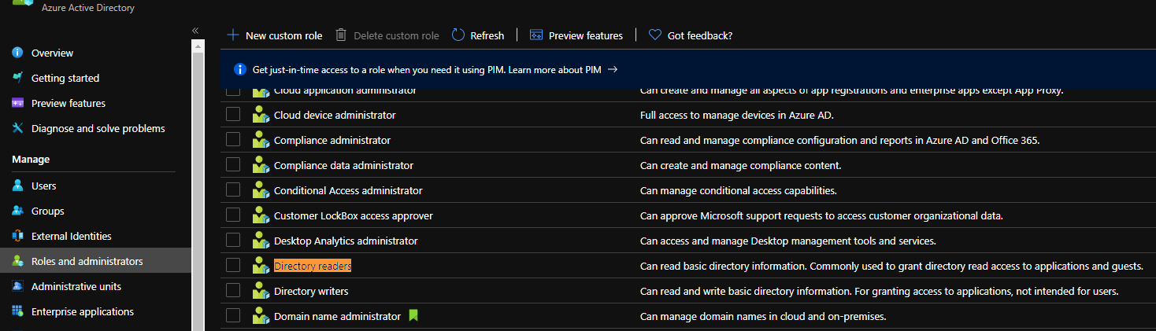Click the info icon in the PIM banner
The width and height of the screenshot is (1156, 331).
click(x=241, y=69)
